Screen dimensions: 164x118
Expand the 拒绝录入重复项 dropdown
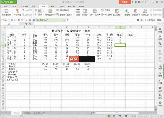[x=73, y=15]
